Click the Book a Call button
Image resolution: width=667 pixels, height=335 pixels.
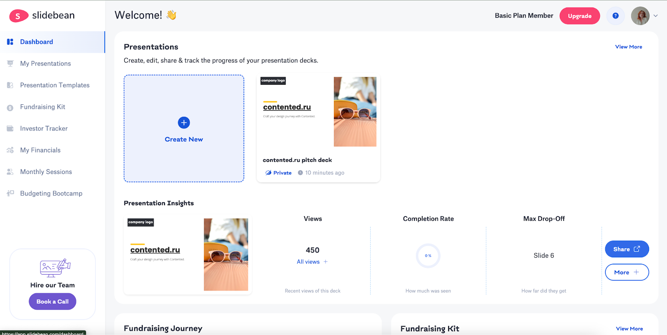tap(53, 302)
